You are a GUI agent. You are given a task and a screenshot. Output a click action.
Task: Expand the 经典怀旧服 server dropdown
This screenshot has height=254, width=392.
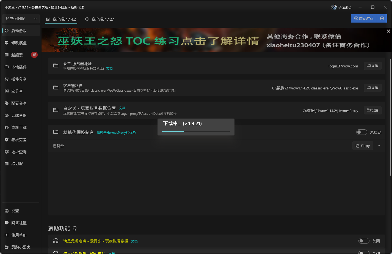(21, 19)
